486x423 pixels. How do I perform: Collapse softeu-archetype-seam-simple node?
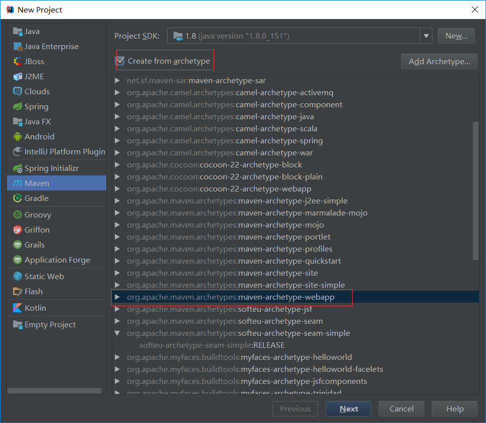click(117, 333)
